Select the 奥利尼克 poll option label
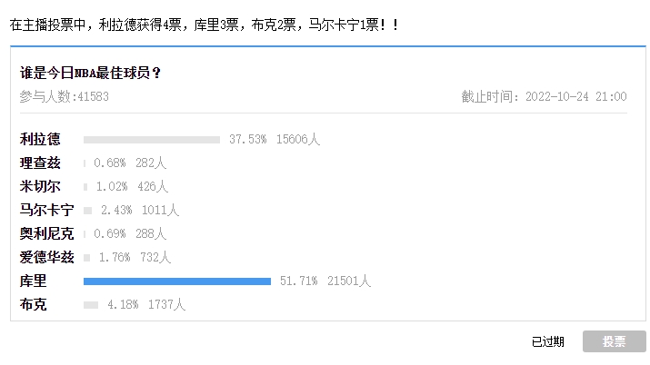The width and height of the screenshot is (650, 365). [x=47, y=233]
